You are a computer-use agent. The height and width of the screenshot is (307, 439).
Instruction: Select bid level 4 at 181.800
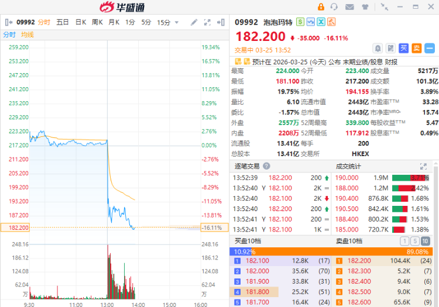(280, 292)
